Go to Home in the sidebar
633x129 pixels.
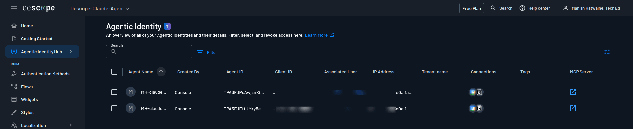[42, 26]
